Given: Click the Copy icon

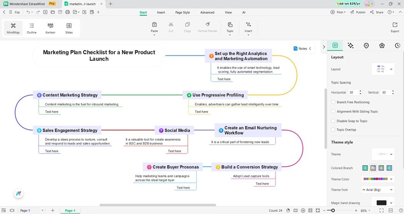Looking at the screenshot, I should click(x=187, y=25).
